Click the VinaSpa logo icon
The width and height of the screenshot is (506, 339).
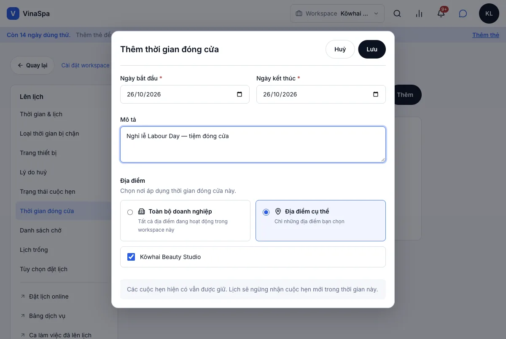tap(13, 13)
